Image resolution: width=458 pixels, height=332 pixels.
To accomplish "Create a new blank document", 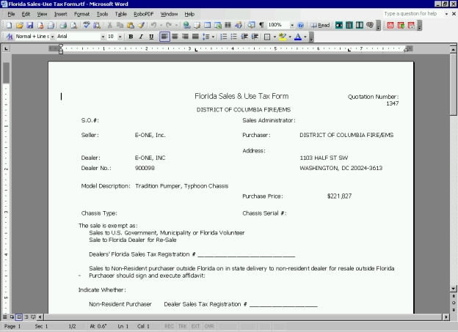I will click(9, 26).
